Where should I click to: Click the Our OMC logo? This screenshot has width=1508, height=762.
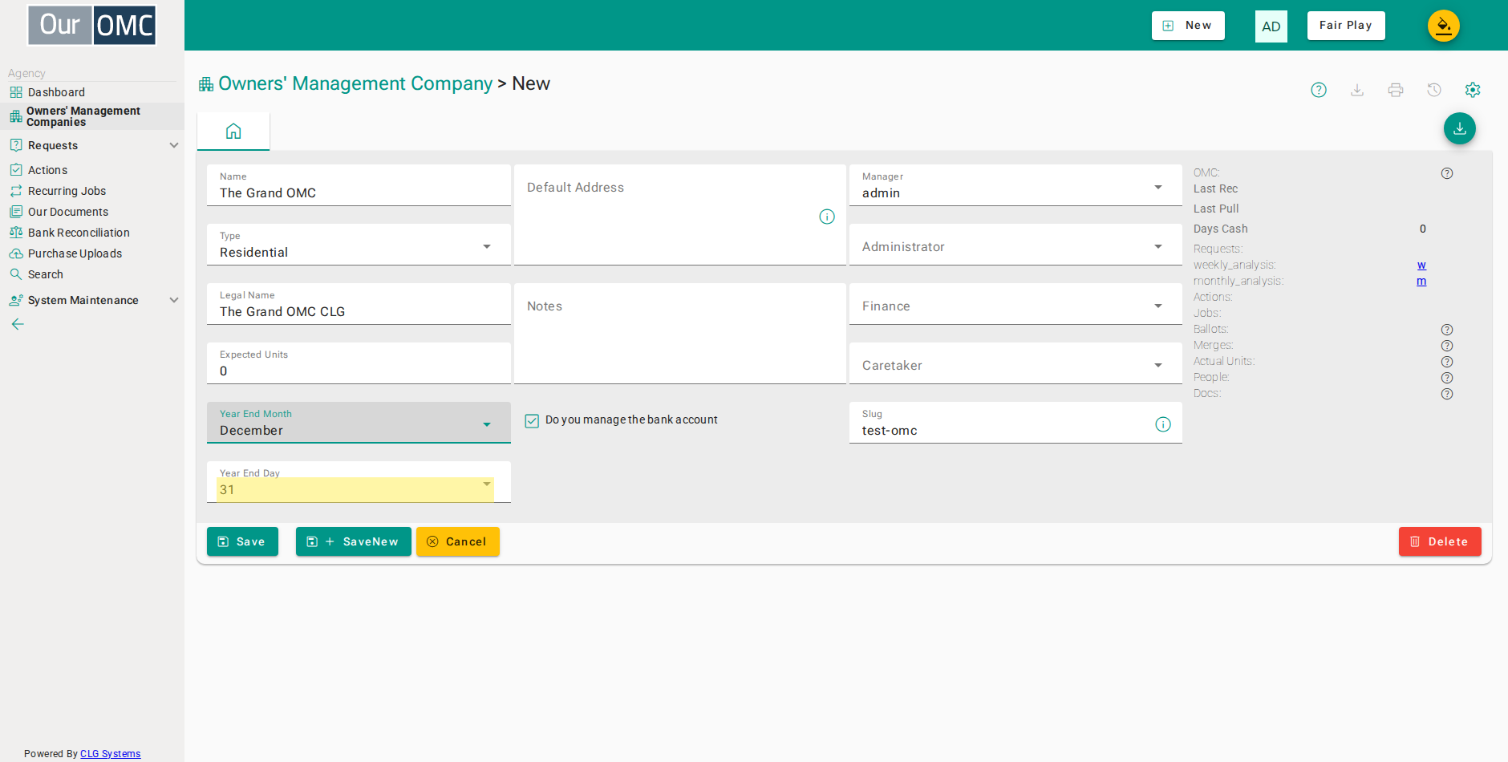click(x=92, y=26)
